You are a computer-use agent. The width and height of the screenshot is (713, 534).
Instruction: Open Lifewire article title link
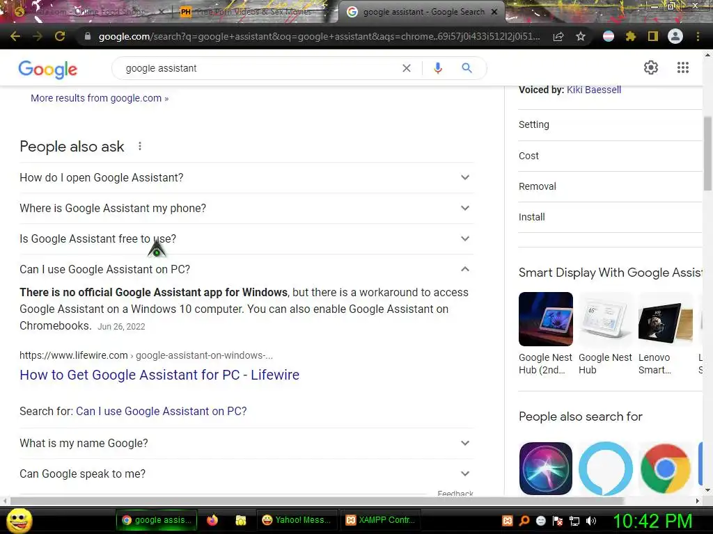[159, 375]
